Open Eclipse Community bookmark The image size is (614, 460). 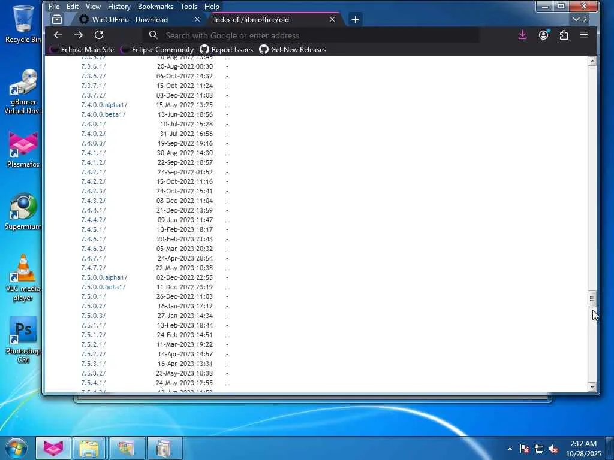(x=158, y=50)
